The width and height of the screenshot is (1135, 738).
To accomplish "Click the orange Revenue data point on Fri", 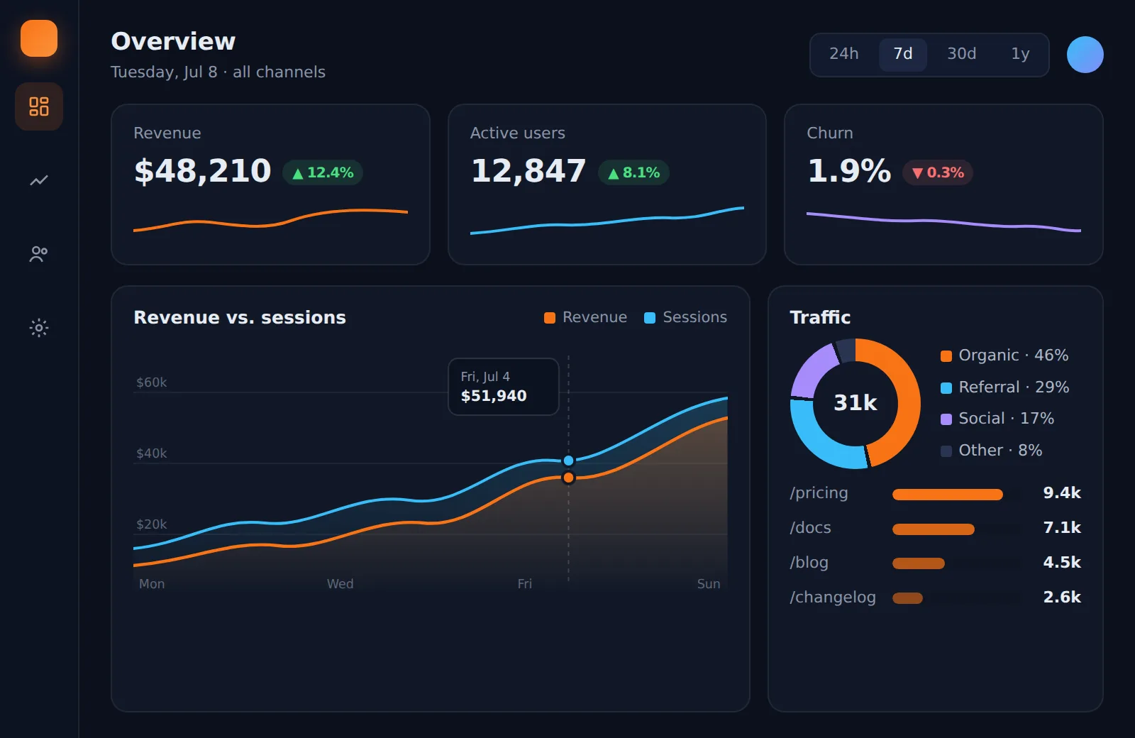I will tap(568, 478).
